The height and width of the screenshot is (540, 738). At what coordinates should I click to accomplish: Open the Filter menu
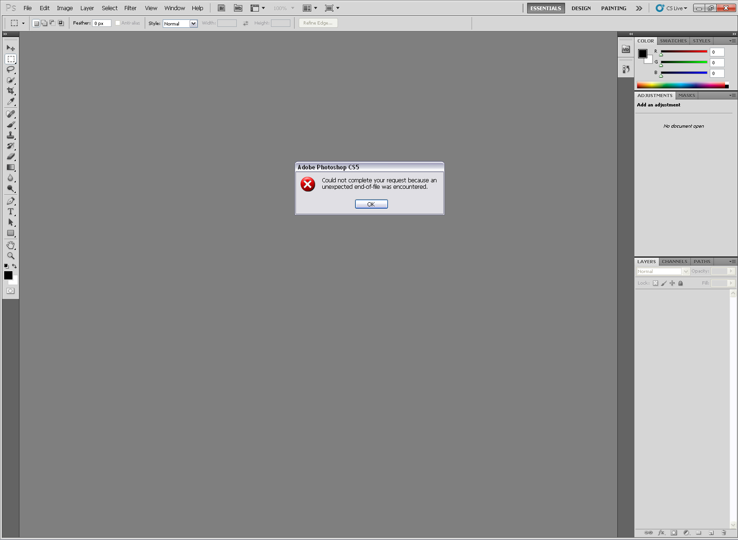pos(130,8)
